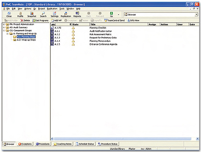
Task: Select the 'Planning Memorandum' row title
Action: 100,41
